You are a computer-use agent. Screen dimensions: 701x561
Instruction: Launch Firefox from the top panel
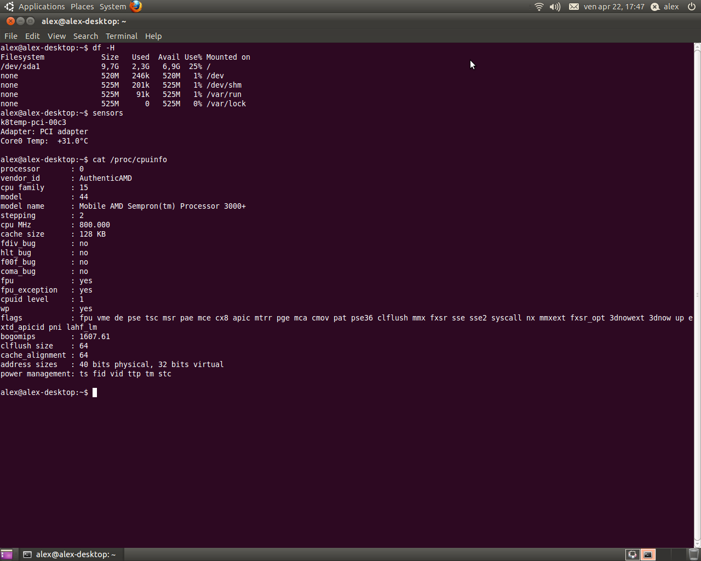pos(136,7)
